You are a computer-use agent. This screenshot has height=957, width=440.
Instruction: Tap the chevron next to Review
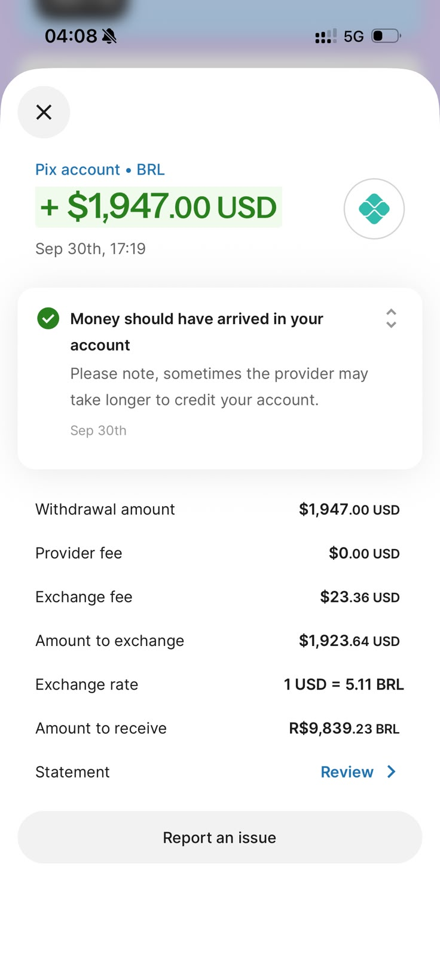[392, 772]
